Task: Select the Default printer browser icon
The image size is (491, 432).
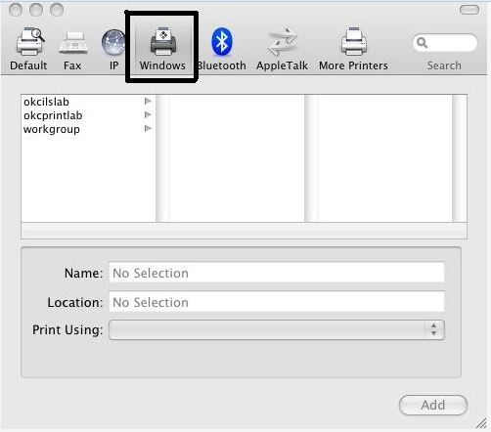Action: (x=30, y=42)
